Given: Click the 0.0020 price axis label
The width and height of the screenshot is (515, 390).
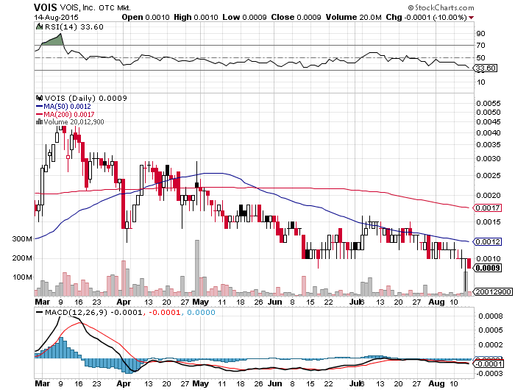Looking at the screenshot, I should click(489, 196).
